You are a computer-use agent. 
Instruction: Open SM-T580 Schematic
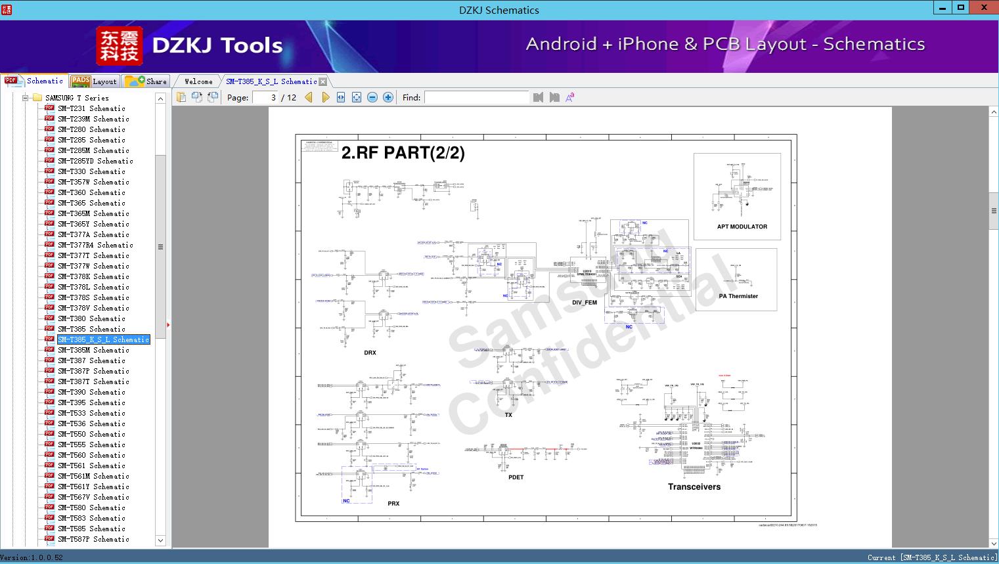point(91,508)
